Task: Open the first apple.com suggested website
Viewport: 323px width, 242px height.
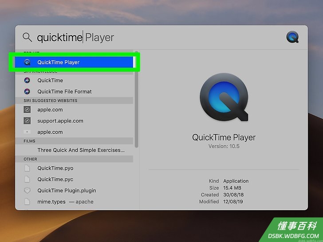Action: pyautogui.click(x=74, y=109)
